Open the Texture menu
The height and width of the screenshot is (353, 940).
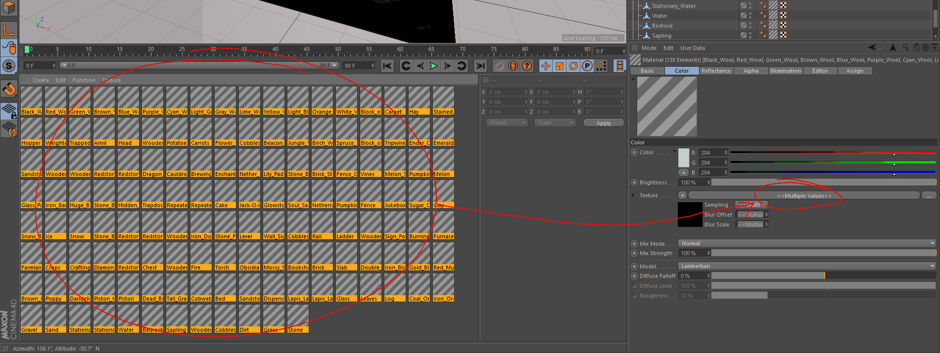pos(111,80)
